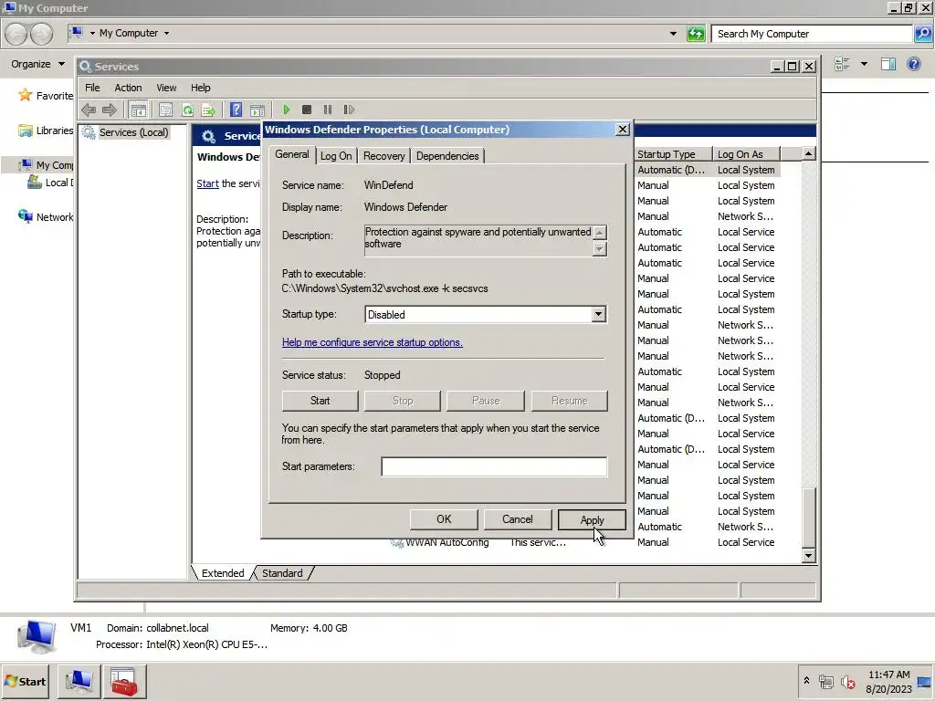Click the clock in the system tray

coord(888,682)
